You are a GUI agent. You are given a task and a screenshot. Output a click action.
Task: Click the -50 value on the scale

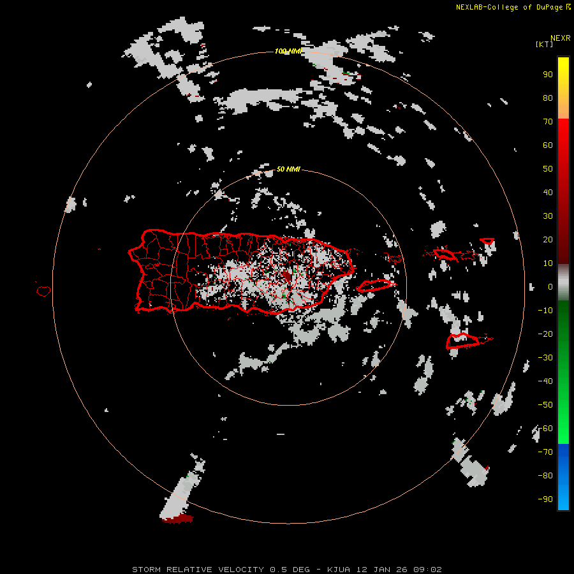(545, 405)
